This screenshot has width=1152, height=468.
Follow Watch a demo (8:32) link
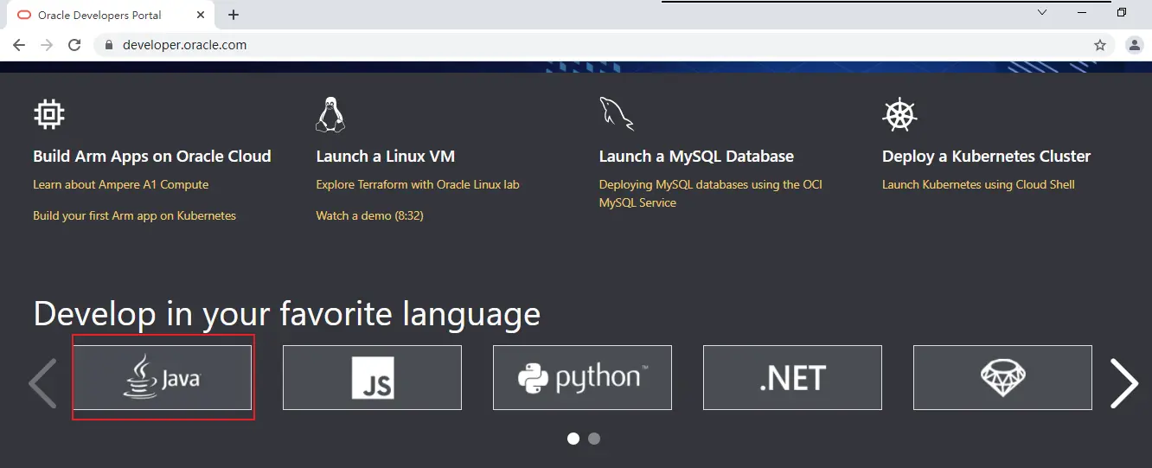point(370,215)
